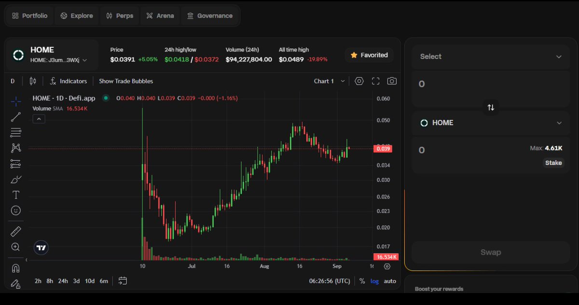This screenshot has width=579, height=305.
Task: Click the Stake button
Action: point(553,163)
